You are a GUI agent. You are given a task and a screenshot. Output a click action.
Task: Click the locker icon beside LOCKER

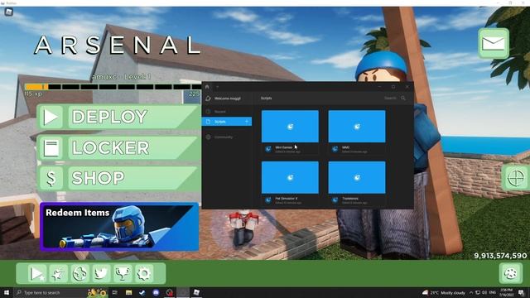click(x=51, y=148)
